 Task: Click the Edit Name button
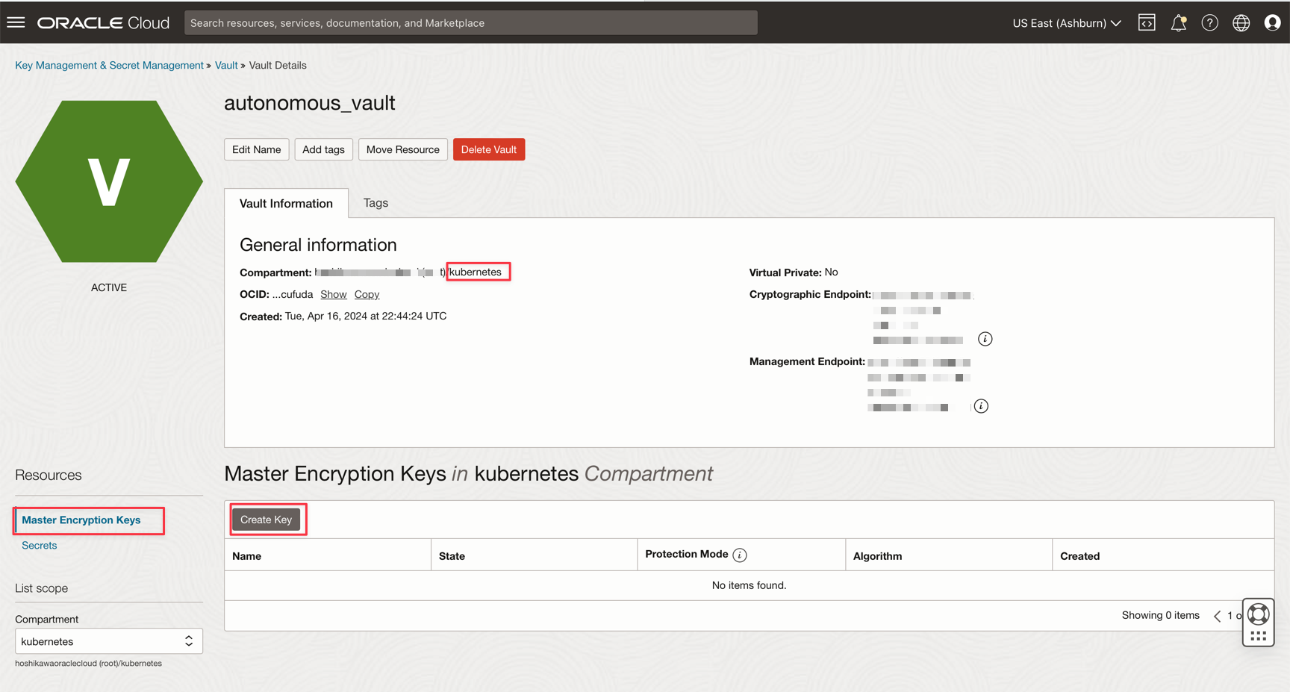click(x=257, y=149)
